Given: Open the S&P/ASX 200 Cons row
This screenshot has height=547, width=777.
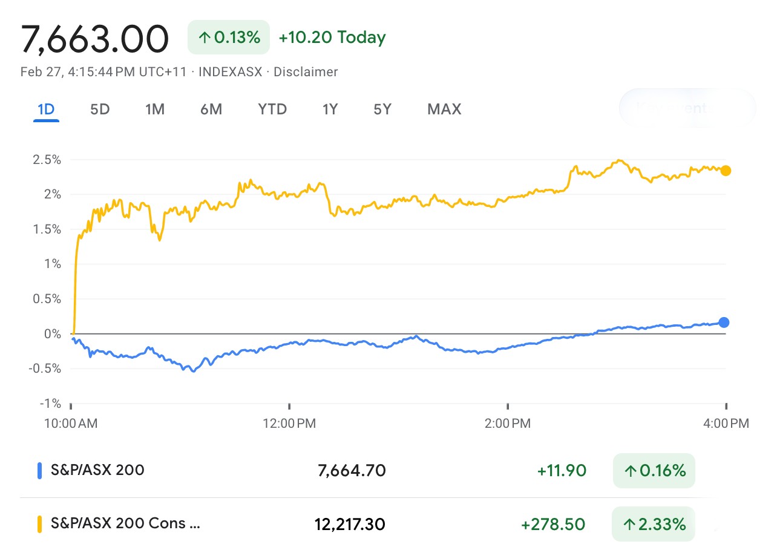Looking at the screenshot, I should [125, 524].
